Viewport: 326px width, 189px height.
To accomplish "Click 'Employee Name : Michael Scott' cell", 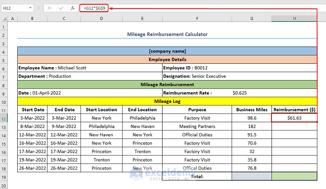I will pyautogui.click(x=90, y=68).
